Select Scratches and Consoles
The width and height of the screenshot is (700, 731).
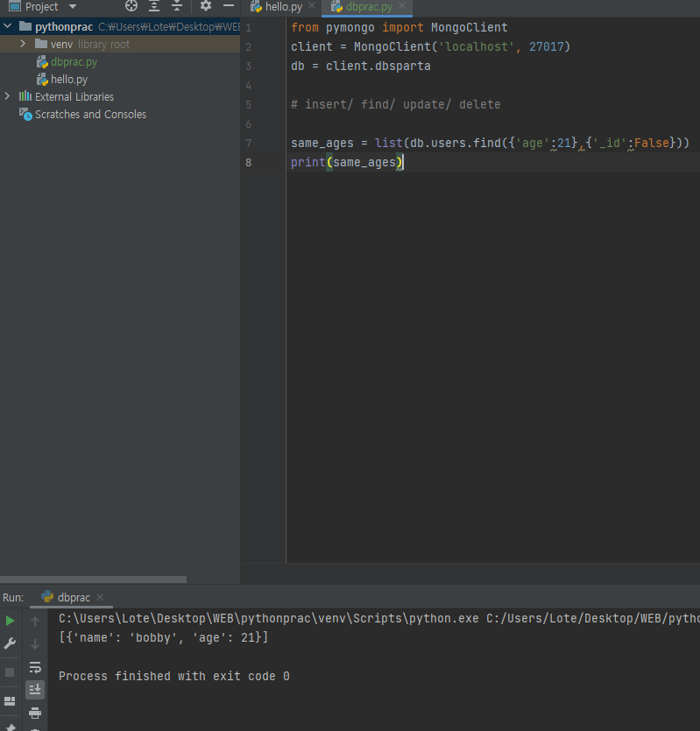[90, 114]
